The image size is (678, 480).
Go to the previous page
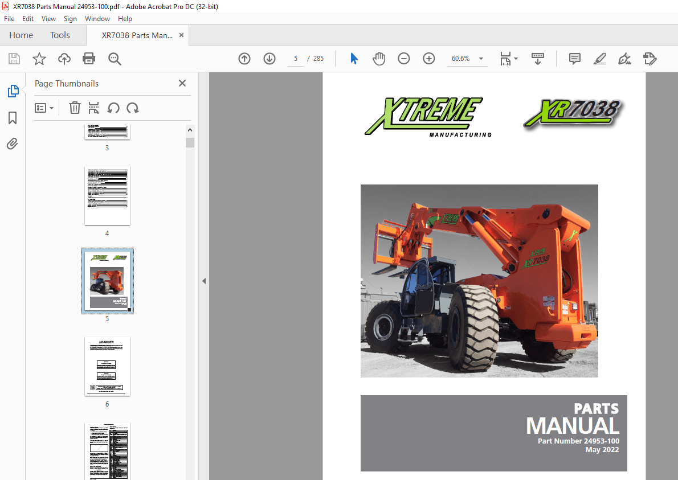click(244, 59)
